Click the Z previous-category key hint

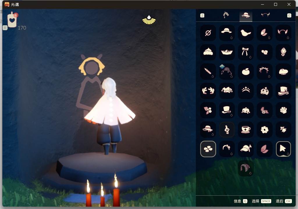[x=202, y=16]
